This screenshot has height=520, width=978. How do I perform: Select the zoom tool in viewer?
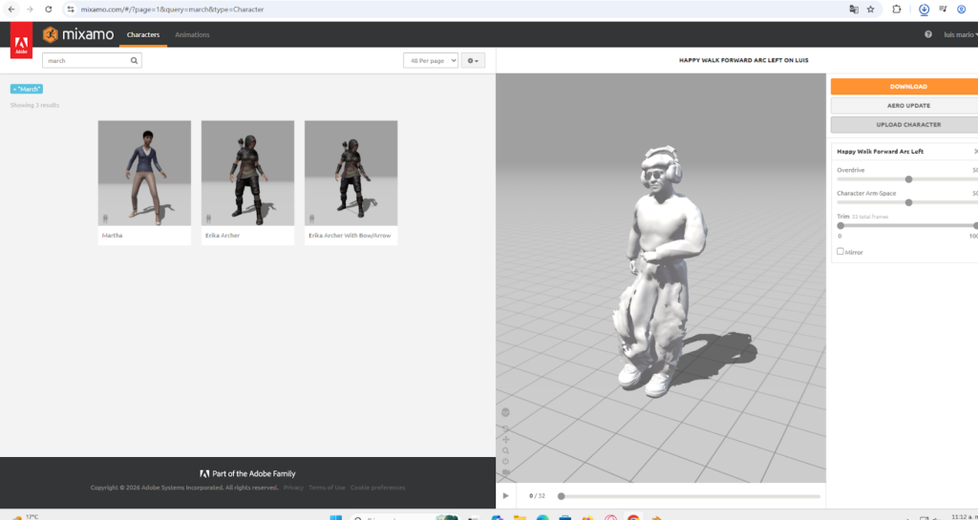click(x=506, y=450)
